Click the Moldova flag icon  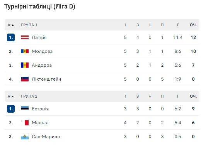pos(25,51)
